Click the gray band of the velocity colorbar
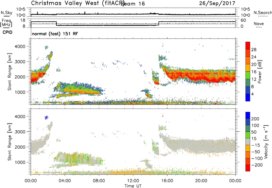This screenshot has width=272, height=188. [248, 142]
